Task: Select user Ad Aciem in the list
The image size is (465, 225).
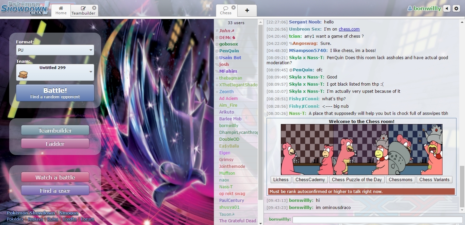Action: pyautogui.click(x=236, y=99)
